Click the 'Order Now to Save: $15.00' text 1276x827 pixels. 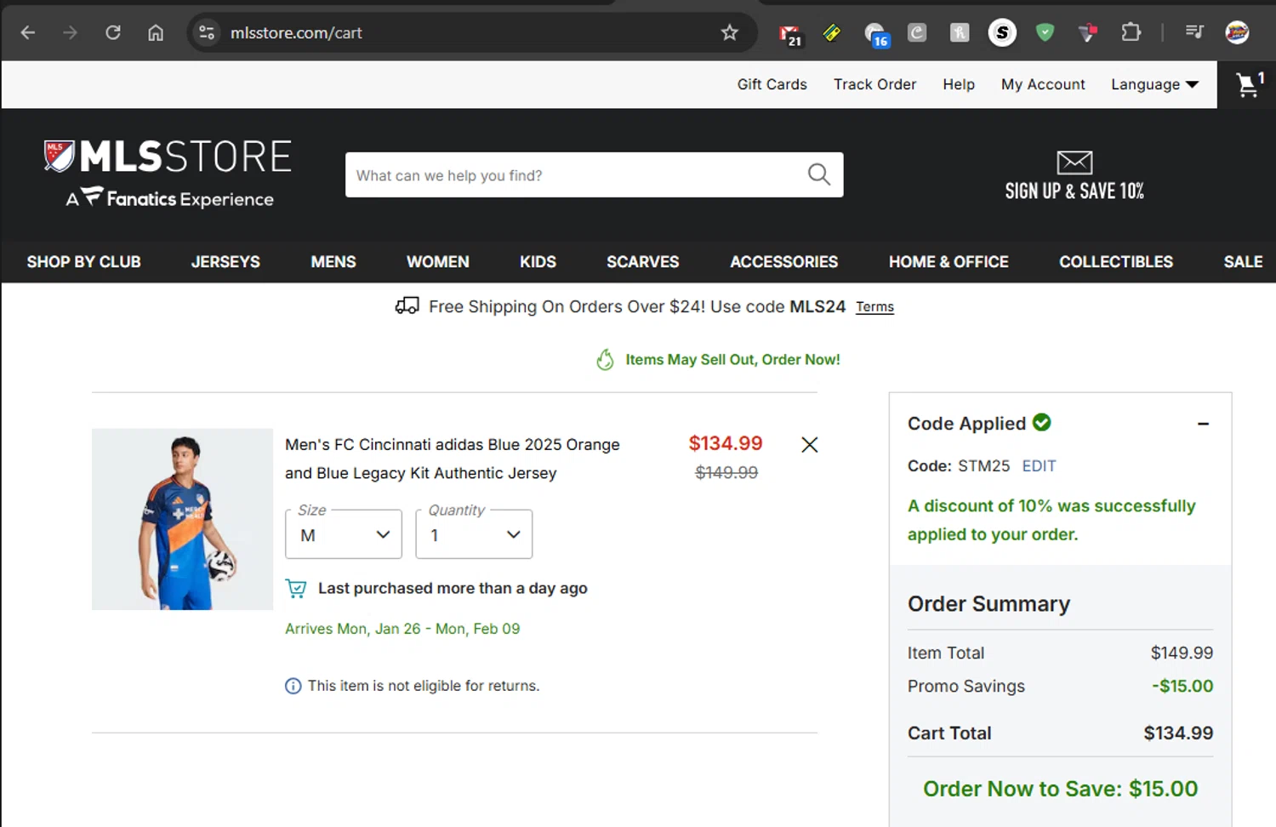tap(1060, 790)
